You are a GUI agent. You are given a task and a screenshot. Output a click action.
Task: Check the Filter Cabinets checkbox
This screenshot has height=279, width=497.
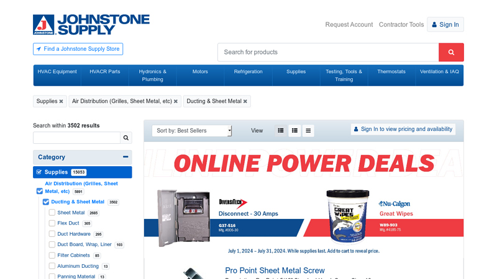(52, 255)
